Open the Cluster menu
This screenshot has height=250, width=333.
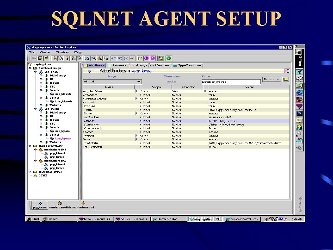click(45, 52)
